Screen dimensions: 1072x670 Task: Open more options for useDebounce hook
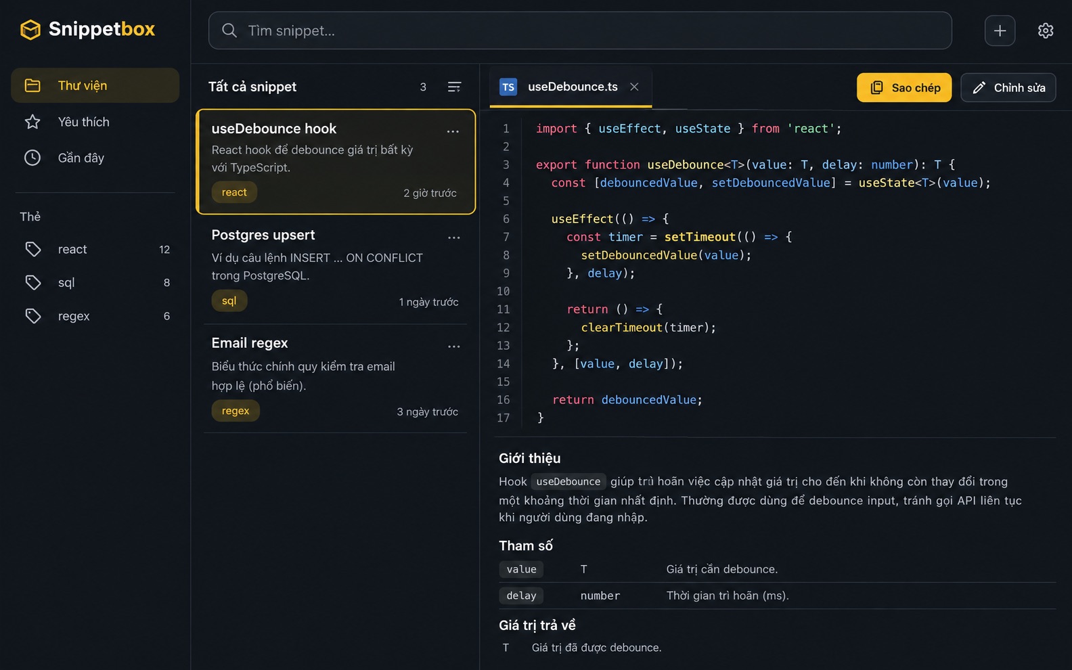453,131
